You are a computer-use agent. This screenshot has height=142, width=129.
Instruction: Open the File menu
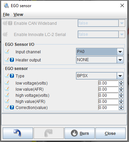[x=6, y=15]
